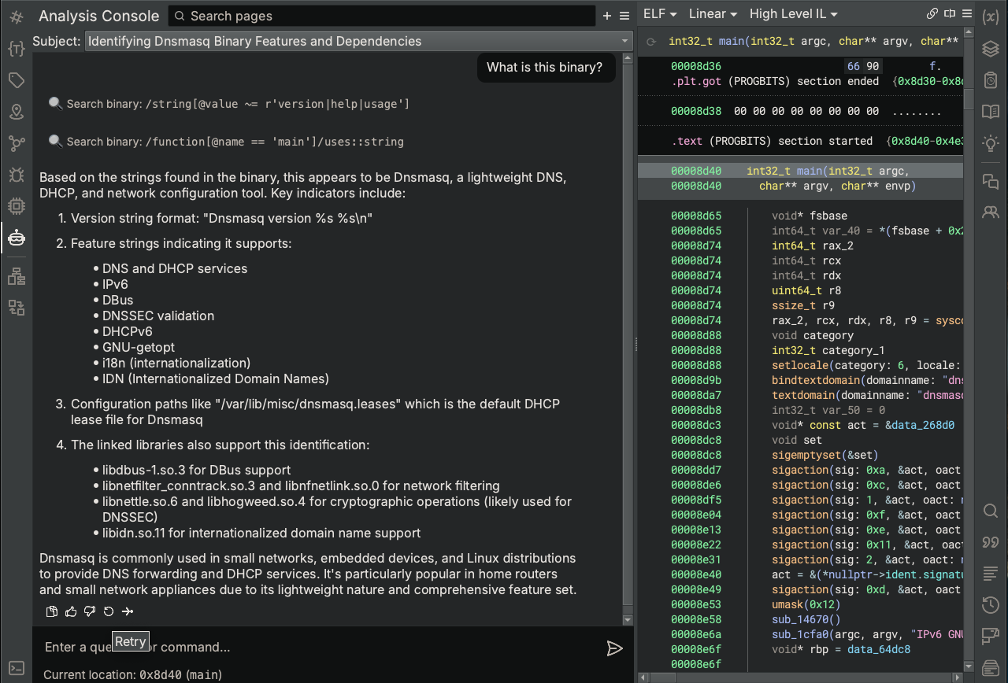Viewport: 1008px width, 683px height.
Task: Give the answer a thumbs down
Action: (x=90, y=611)
